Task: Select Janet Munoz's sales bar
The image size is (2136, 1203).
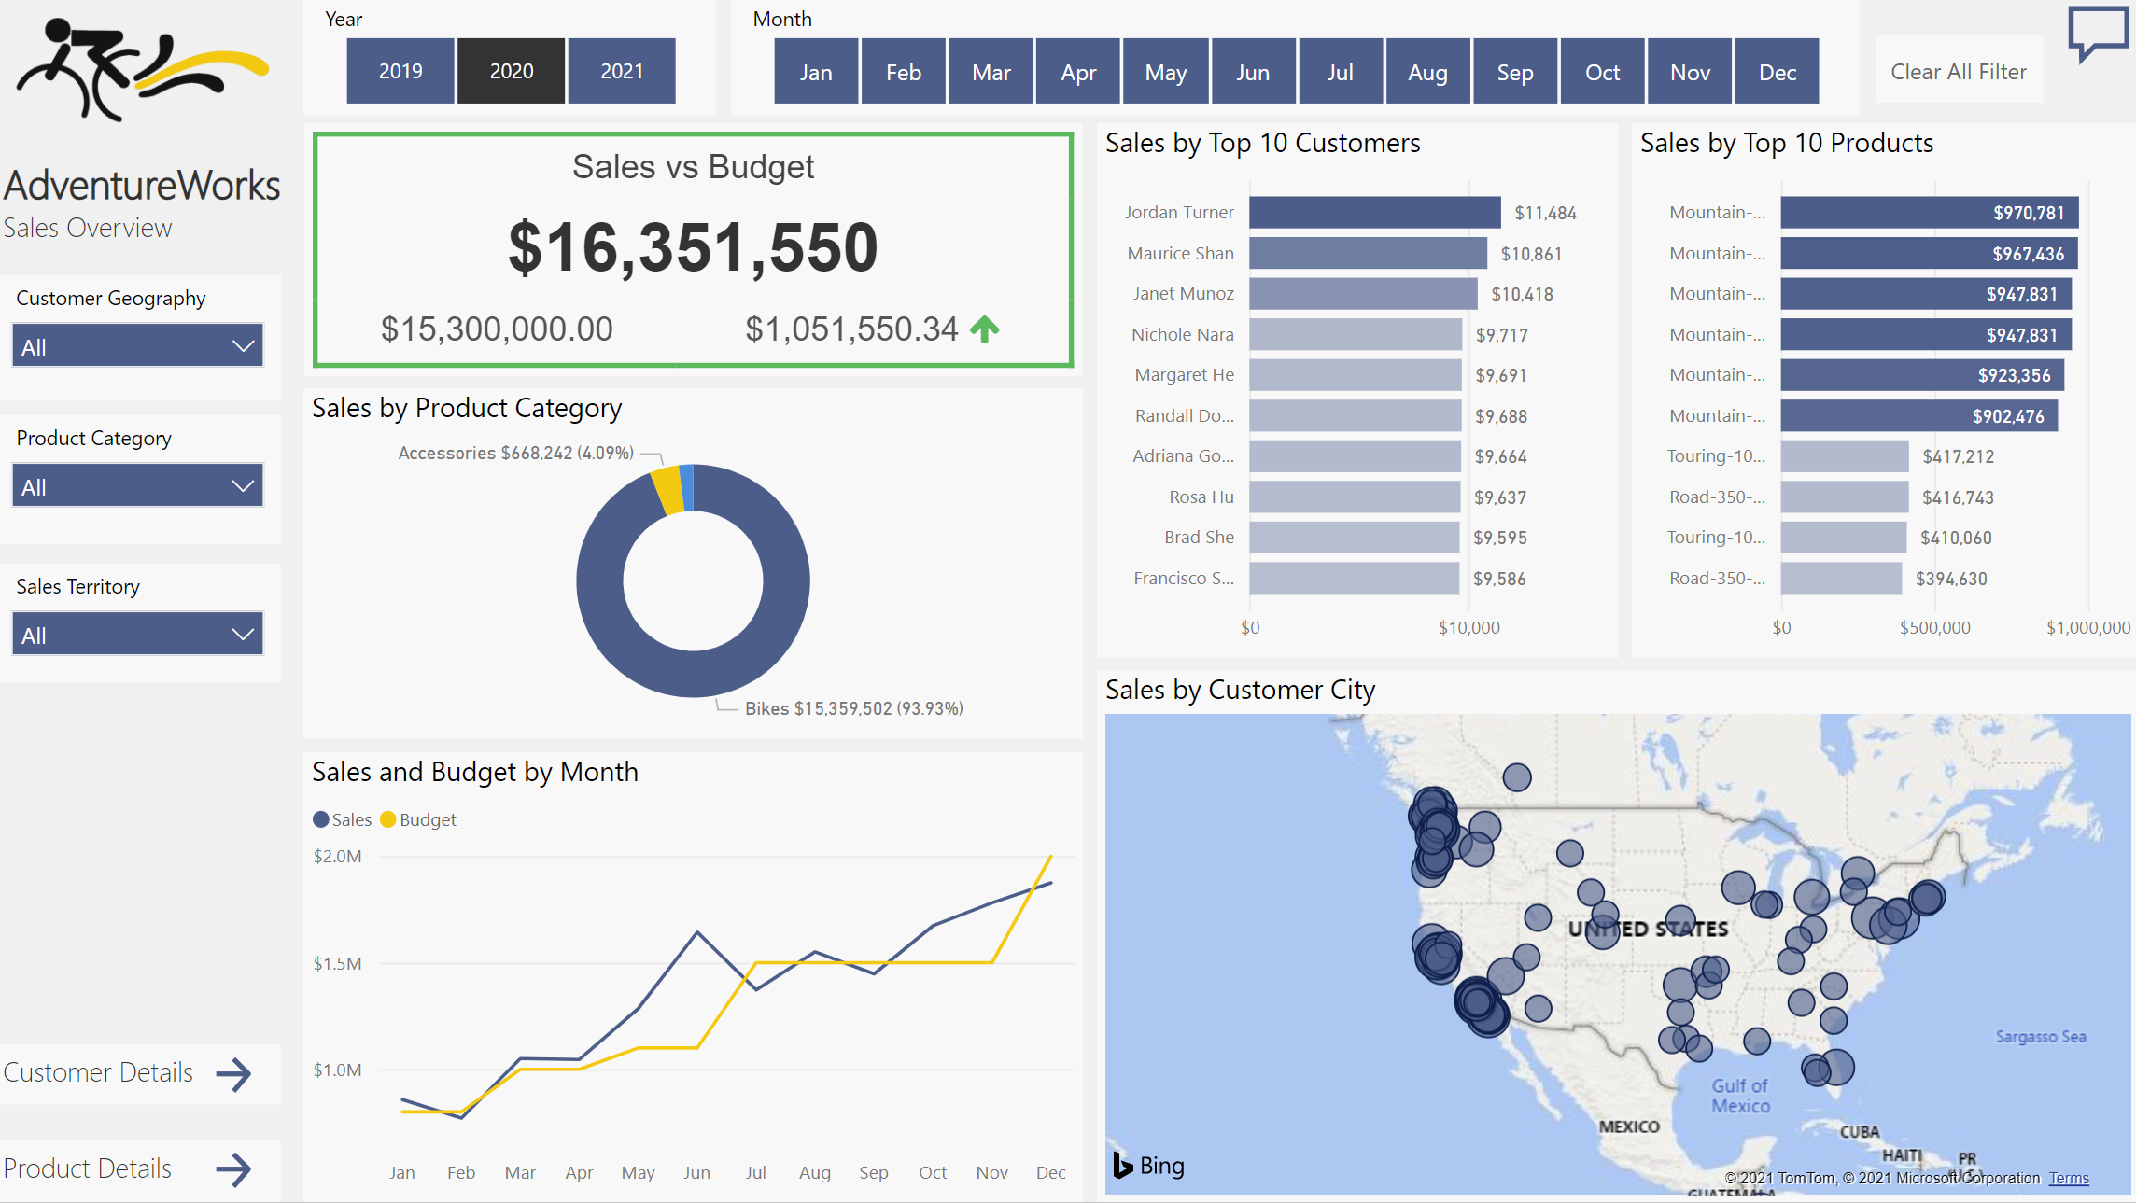Action: (x=1364, y=294)
